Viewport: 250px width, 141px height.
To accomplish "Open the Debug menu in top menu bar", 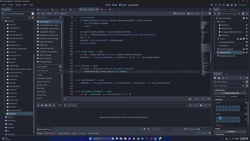I will (x=18, y=5).
